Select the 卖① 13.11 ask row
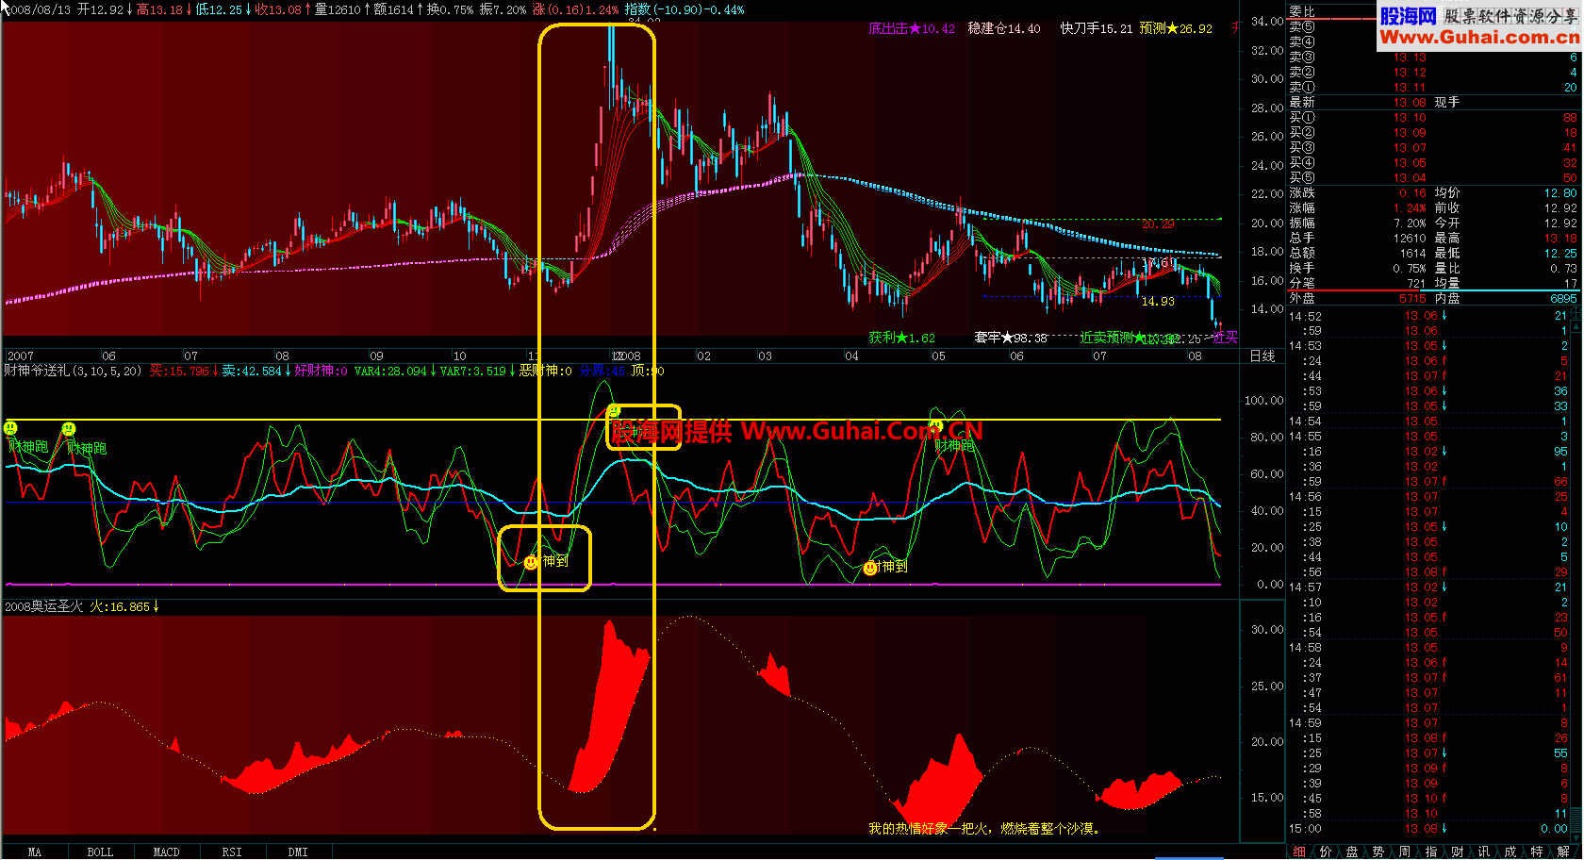The width and height of the screenshot is (1584, 860). [x=1433, y=88]
